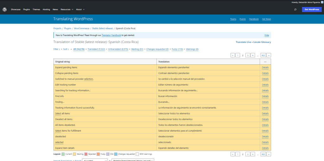Image resolution: width=324 pixels, height=161 pixels.
Task: Click bottom pagination previous arrow
Action: pos(233,154)
